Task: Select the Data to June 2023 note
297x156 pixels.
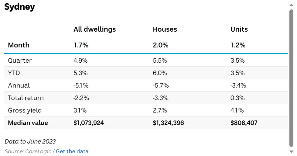Action: coord(30,141)
